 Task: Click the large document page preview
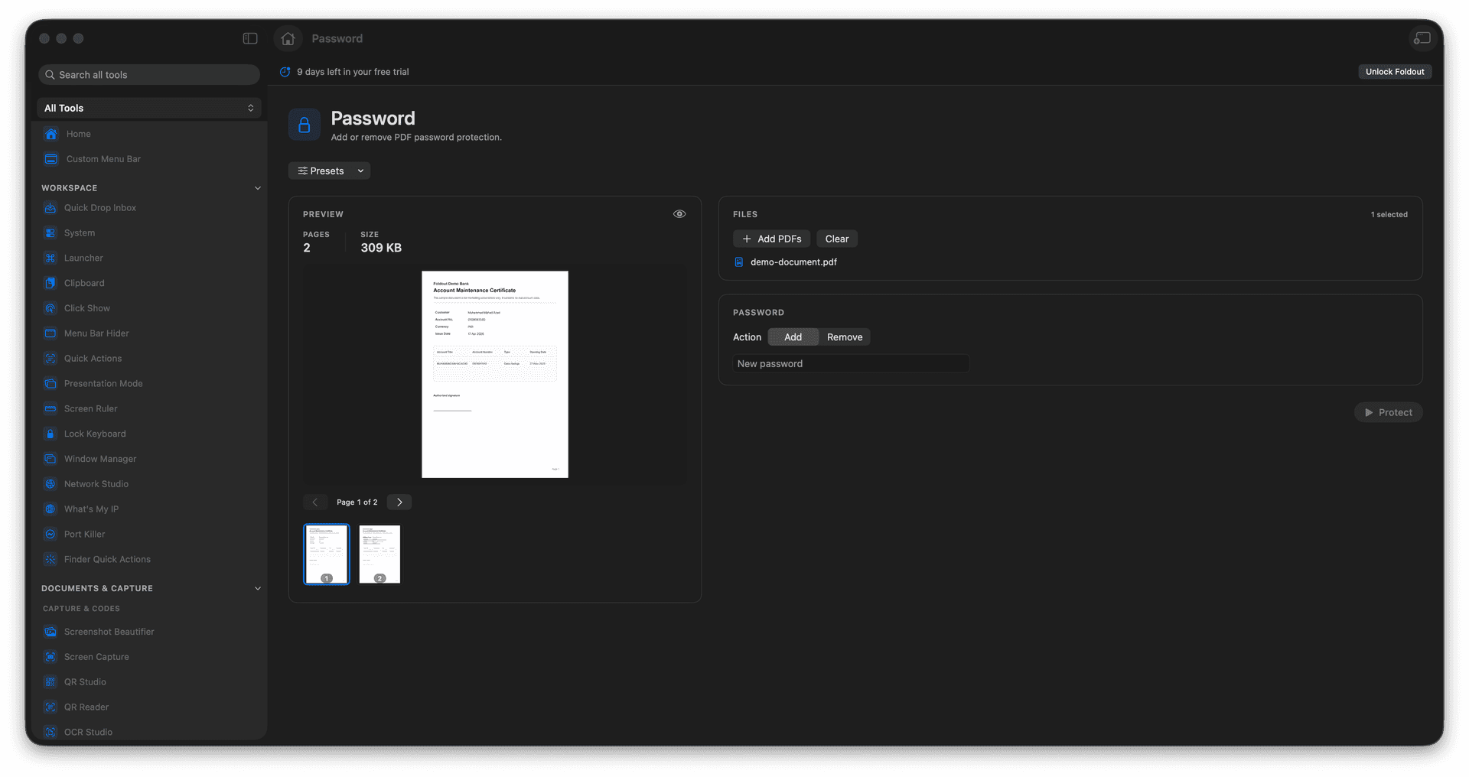tap(495, 375)
